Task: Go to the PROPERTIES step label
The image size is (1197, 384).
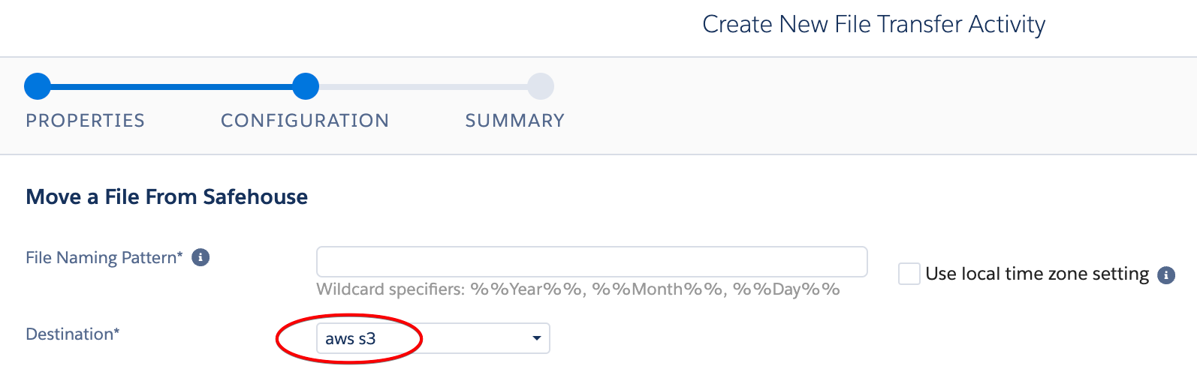Action: (85, 121)
